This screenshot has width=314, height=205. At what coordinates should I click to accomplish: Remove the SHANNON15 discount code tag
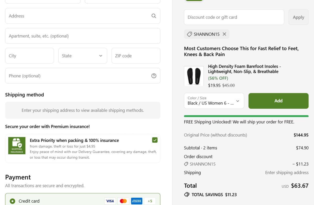coord(224,34)
